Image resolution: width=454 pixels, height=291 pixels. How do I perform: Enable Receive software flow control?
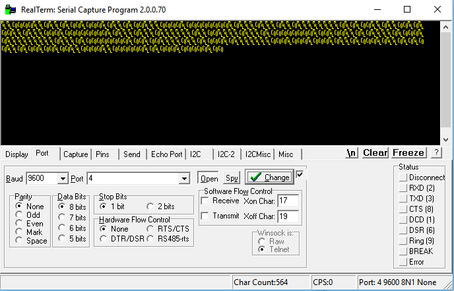tap(205, 201)
